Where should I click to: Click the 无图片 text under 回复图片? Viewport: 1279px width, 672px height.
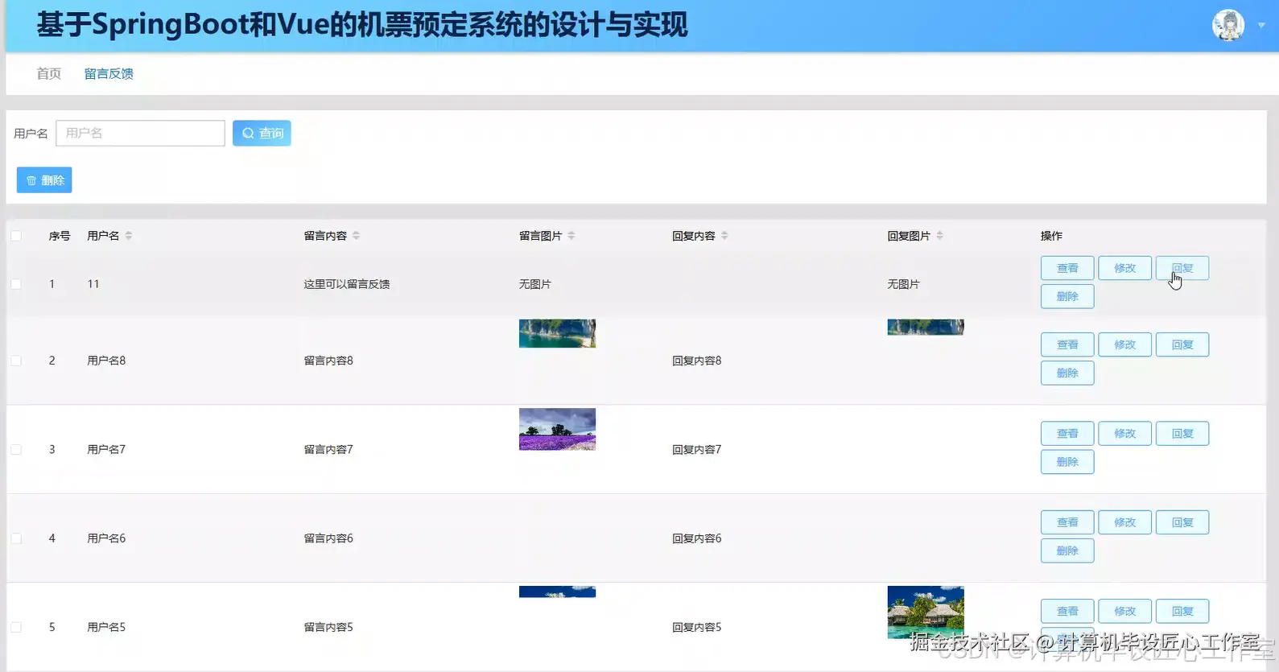903,284
